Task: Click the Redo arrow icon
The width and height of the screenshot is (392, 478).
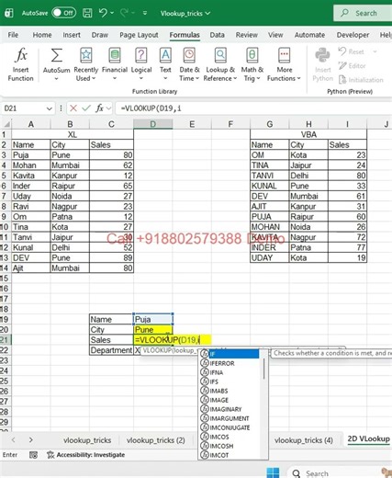Action: (x=124, y=13)
